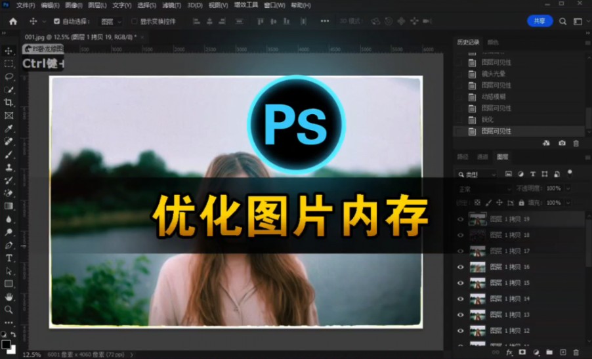Open the Layers panel flyout menu
Screen dimensions: 592x359
[587, 157]
